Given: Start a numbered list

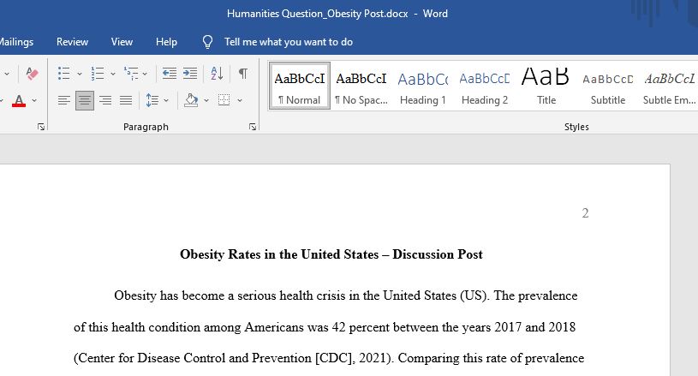Looking at the screenshot, I should (97, 74).
